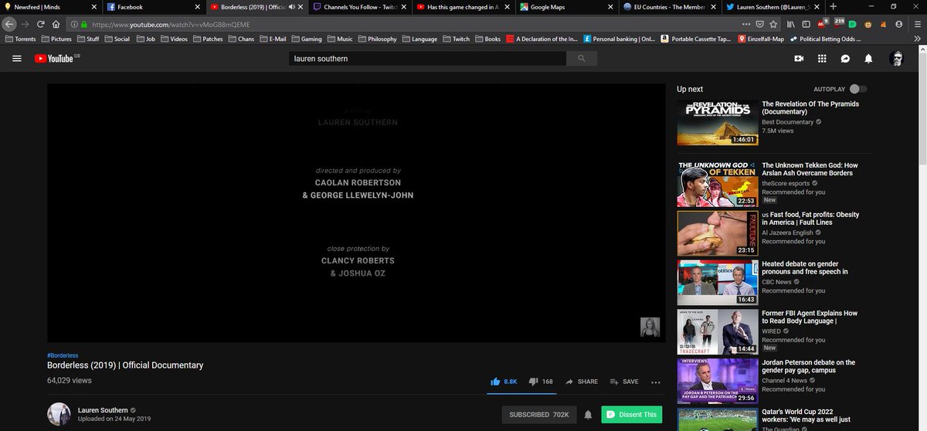
Task: Open the Unknown Tekken God video thumbnail
Action: (718, 185)
